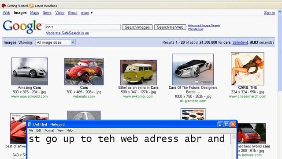This screenshot has height=159, width=282.
Task: Click www.chasermerch.com source text
Action: tap(248, 96)
